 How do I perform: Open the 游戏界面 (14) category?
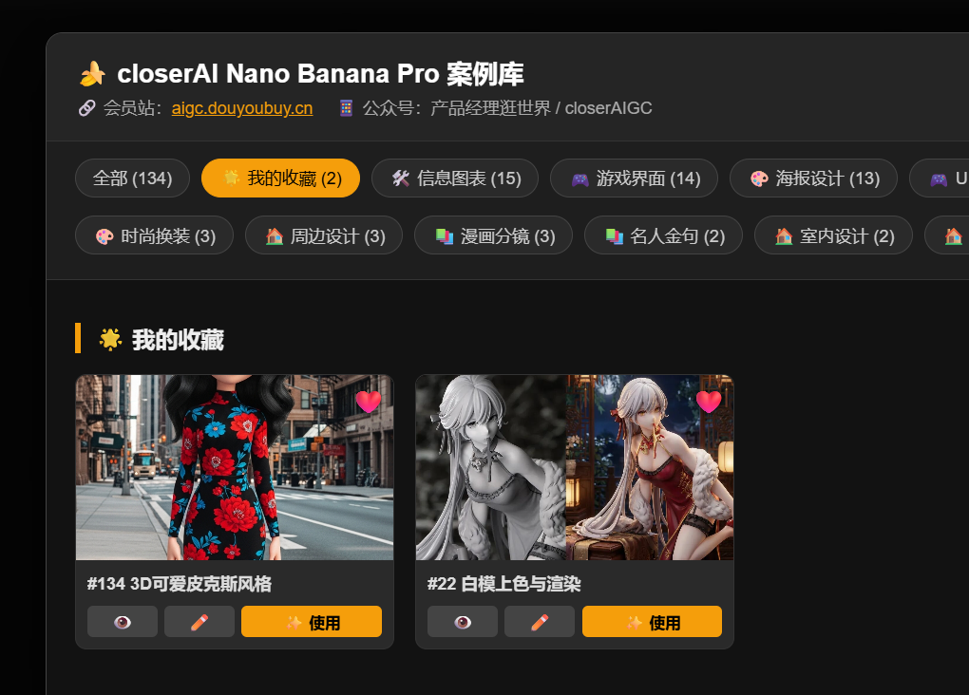pos(634,178)
